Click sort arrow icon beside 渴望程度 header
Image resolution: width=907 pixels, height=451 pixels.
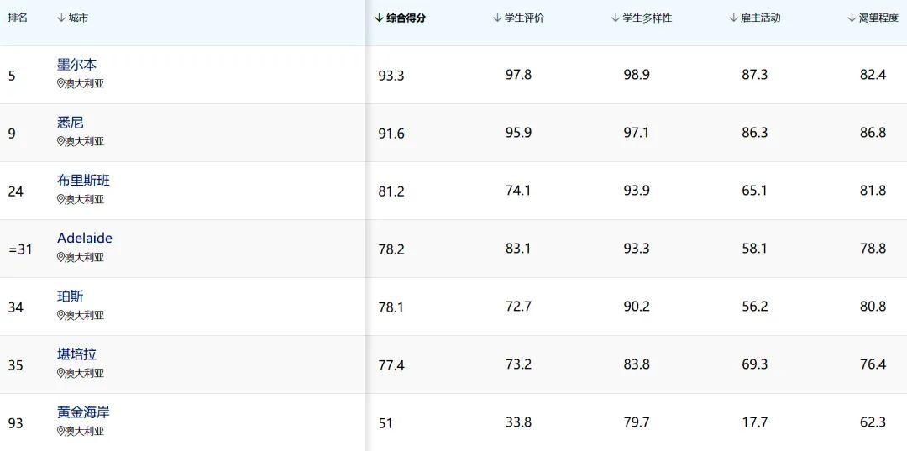[852, 18]
